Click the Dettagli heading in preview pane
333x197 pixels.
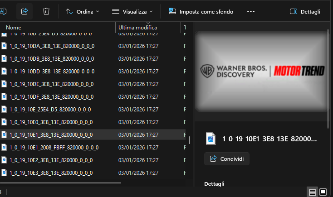click(214, 184)
